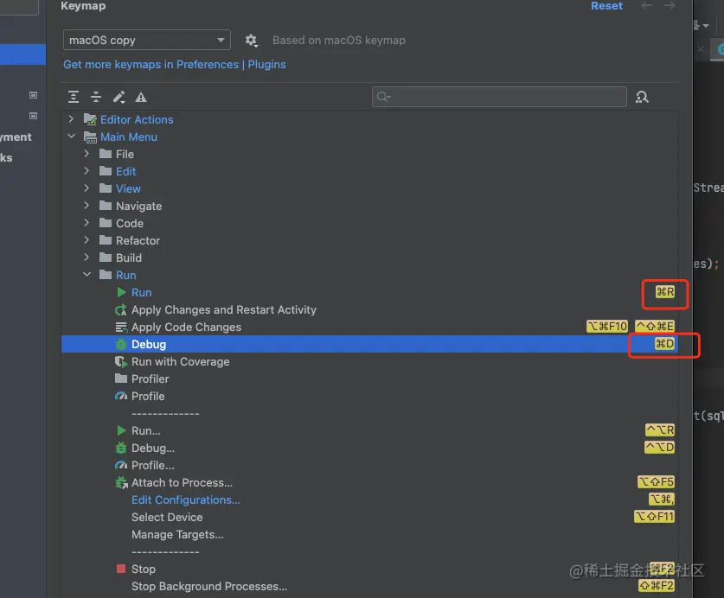Click the Attach to Process icon
Image resolution: width=724 pixels, height=598 pixels.
pyautogui.click(x=121, y=483)
